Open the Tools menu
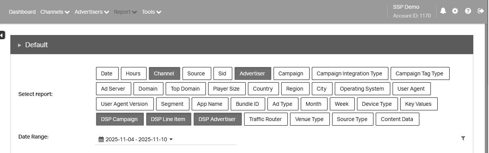The image size is (489, 153). [152, 12]
